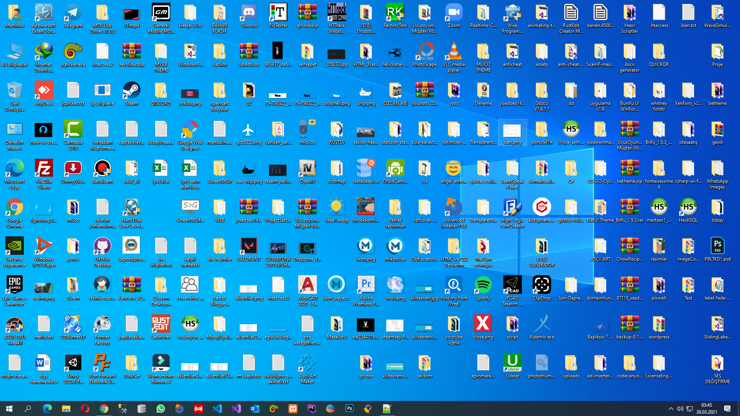
Task: Select the AutoCAD 2020 shortcut
Action: [x=308, y=291]
